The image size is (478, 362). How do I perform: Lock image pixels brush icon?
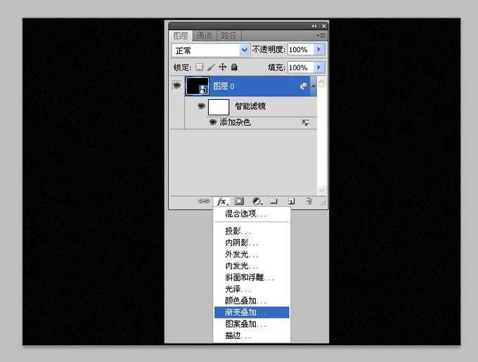pos(211,67)
